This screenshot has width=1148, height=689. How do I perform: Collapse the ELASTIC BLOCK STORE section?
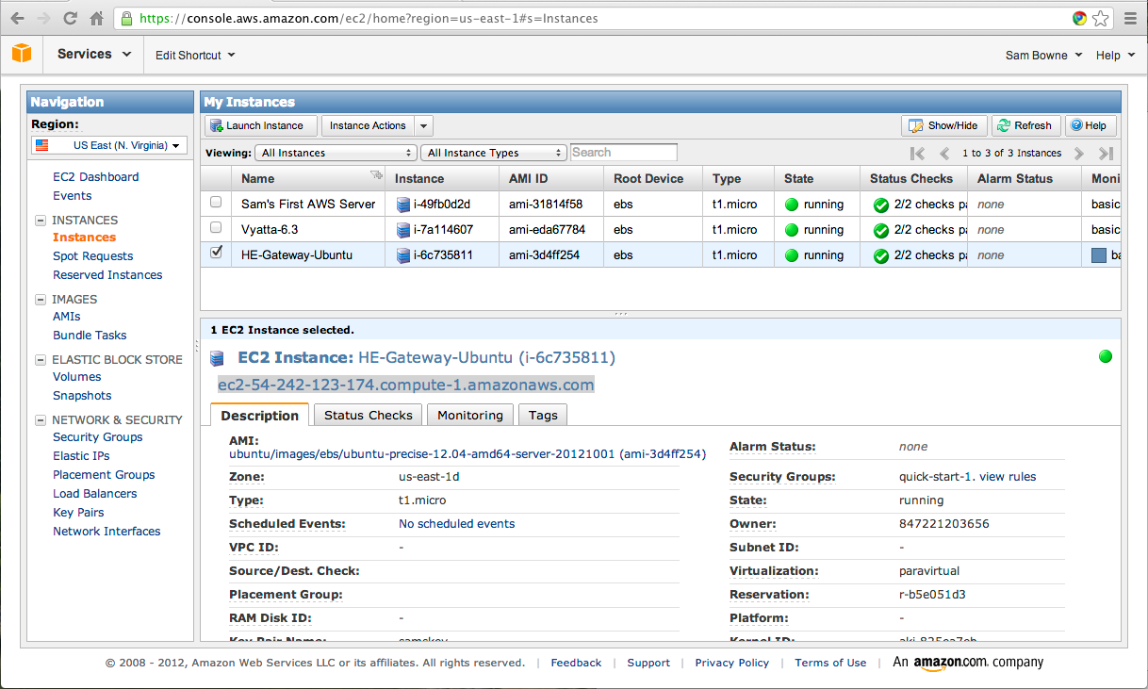tap(41, 360)
